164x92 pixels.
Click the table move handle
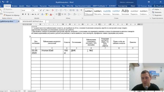30,37
